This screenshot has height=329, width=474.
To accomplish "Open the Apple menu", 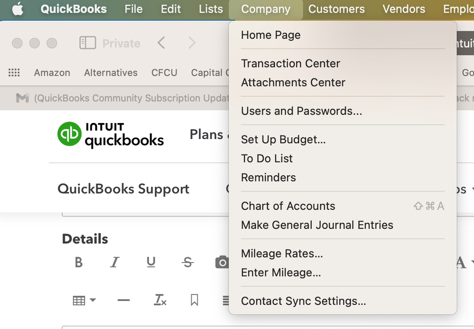I will tap(18, 9).
